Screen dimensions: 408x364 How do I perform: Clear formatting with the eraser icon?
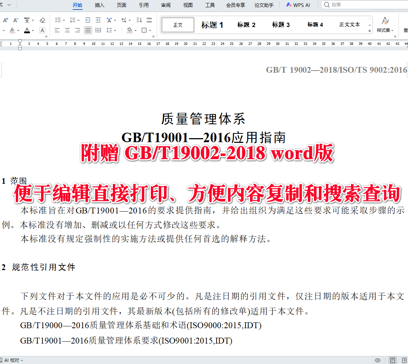coord(42,20)
